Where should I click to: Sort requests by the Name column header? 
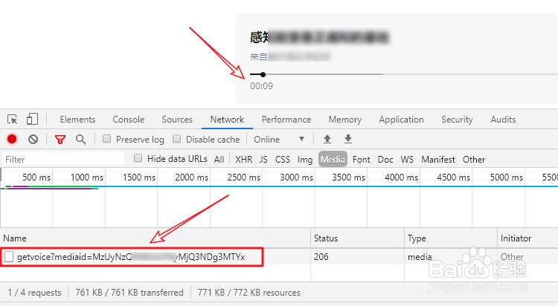155,238
